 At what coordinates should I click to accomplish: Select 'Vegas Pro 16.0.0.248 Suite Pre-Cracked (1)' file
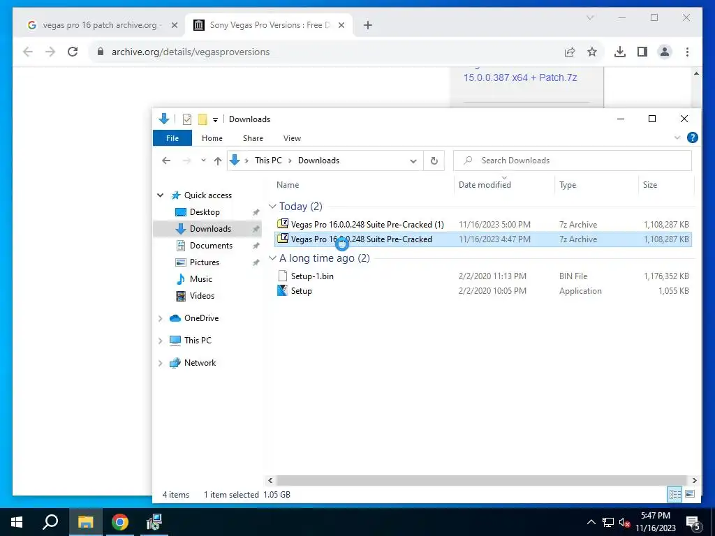tap(483, 224)
